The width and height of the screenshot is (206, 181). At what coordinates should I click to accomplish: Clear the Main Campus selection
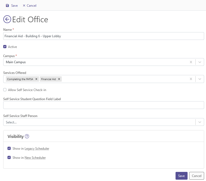[x=191, y=62]
